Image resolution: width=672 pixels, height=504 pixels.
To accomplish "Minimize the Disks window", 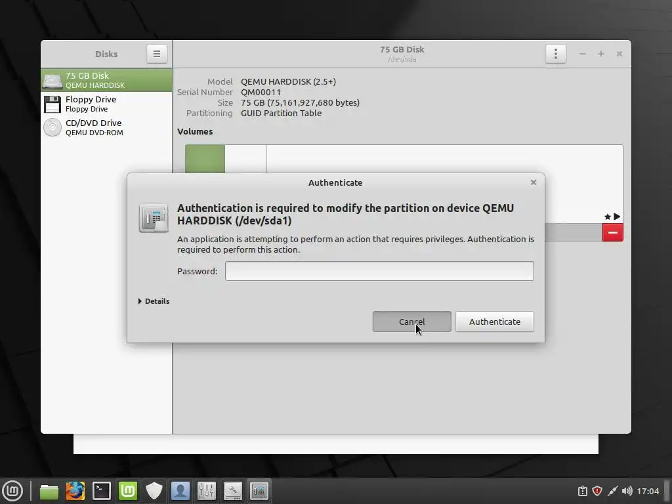I will (x=583, y=54).
